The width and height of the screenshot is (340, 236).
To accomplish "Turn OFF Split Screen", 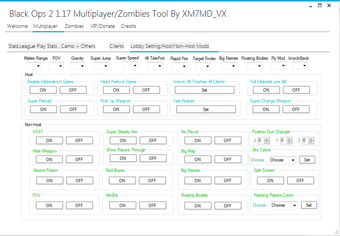I will pyautogui.click(x=300, y=180).
